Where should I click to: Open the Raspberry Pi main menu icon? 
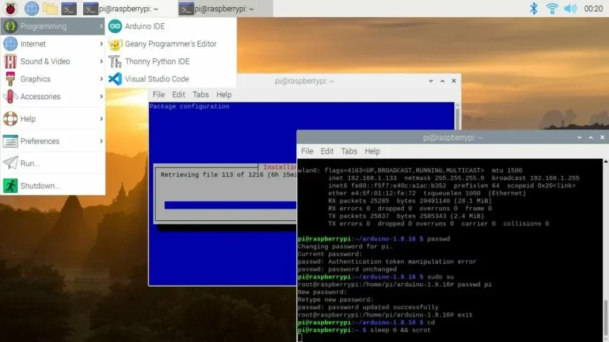11,8
